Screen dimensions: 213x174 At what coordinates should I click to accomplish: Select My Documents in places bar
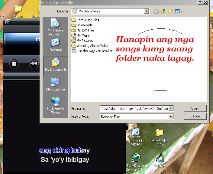(x=56, y=66)
